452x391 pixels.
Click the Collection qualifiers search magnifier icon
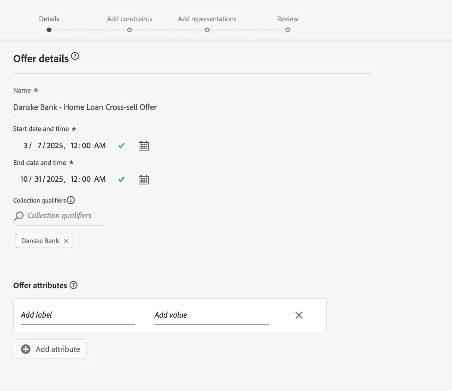[19, 216]
